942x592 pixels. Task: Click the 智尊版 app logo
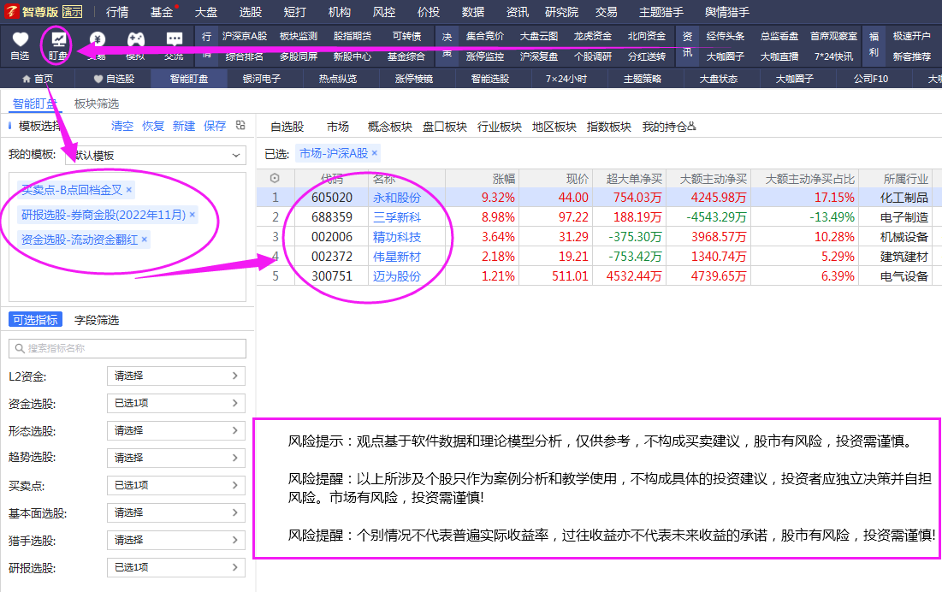point(11,11)
